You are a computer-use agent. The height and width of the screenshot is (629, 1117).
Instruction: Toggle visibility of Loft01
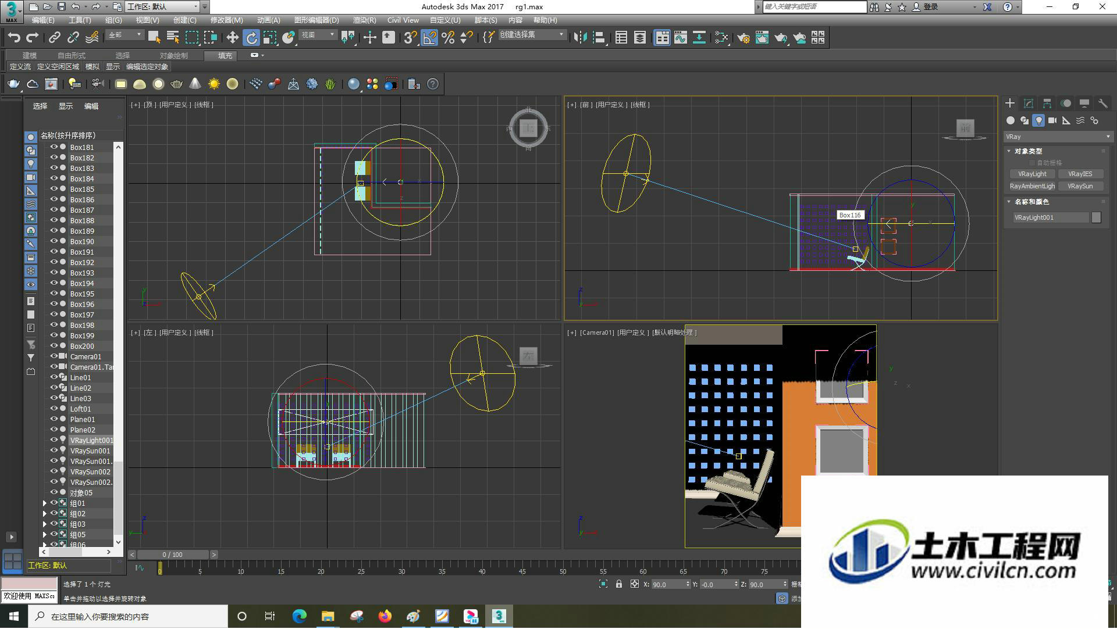pyautogui.click(x=54, y=409)
